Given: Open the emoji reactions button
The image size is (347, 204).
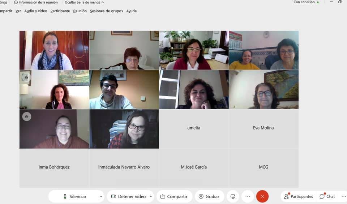Looking at the screenshot, I should click(233, 196).
